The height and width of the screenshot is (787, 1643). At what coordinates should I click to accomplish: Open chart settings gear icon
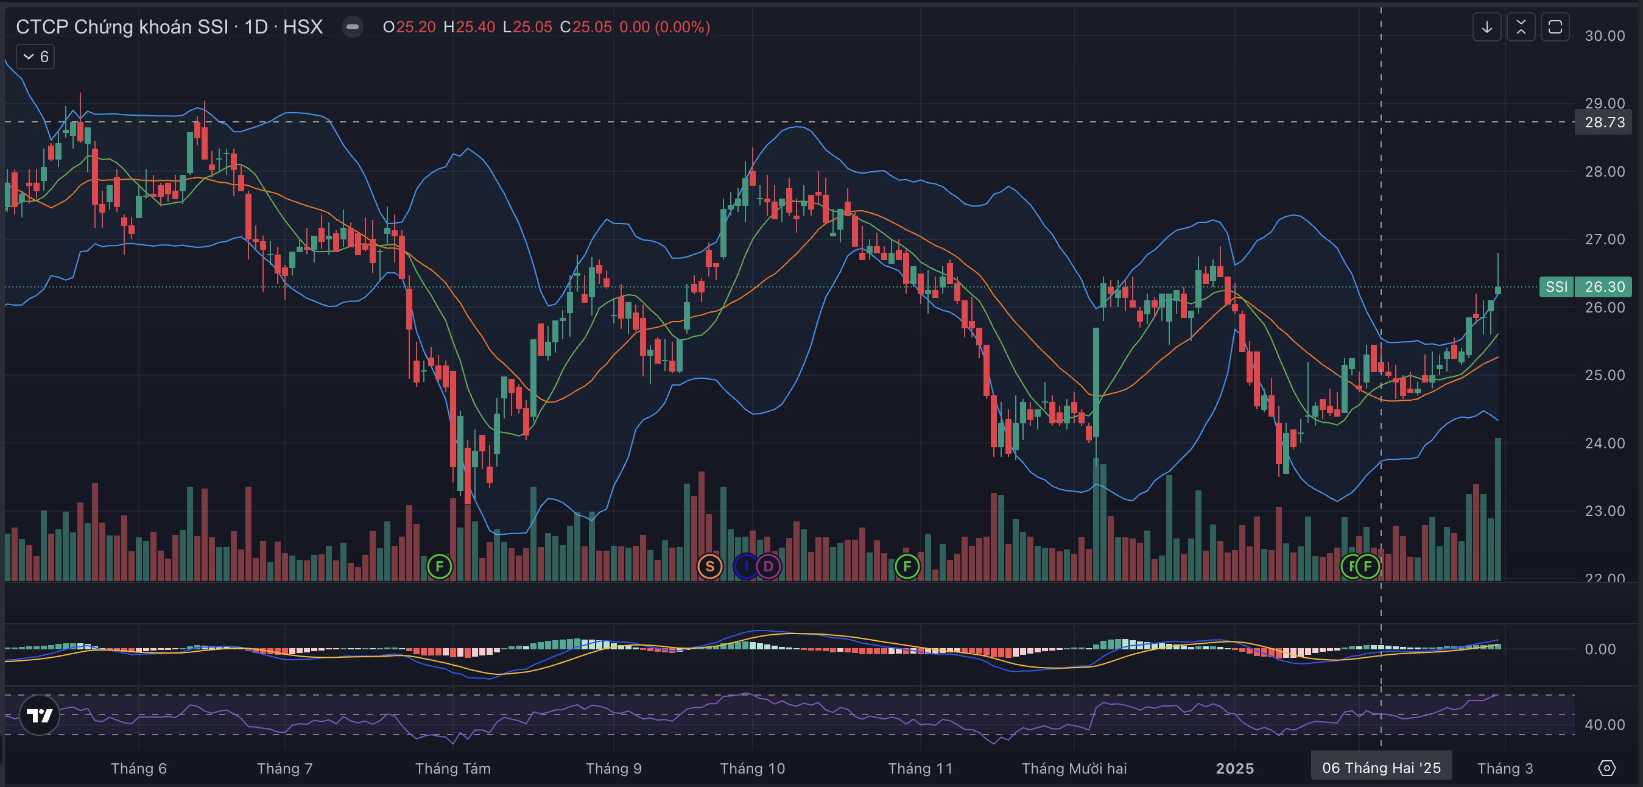tap(1606, 768)
